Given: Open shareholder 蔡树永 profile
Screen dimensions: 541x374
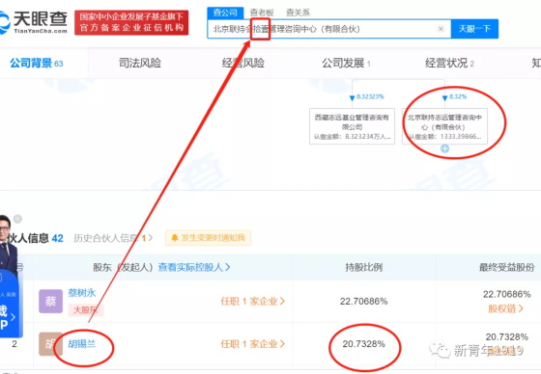Looking at the screenshot, I should click(82, 293).
